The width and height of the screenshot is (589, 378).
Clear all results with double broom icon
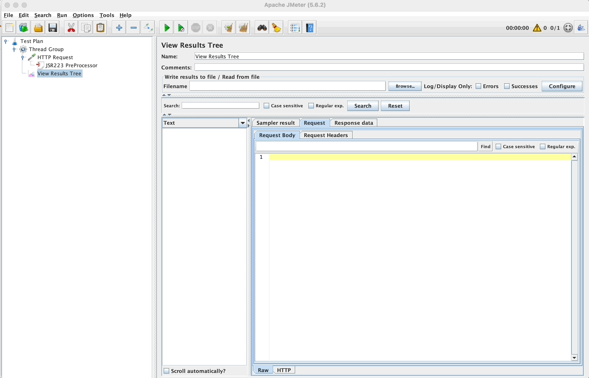(243, 28)
